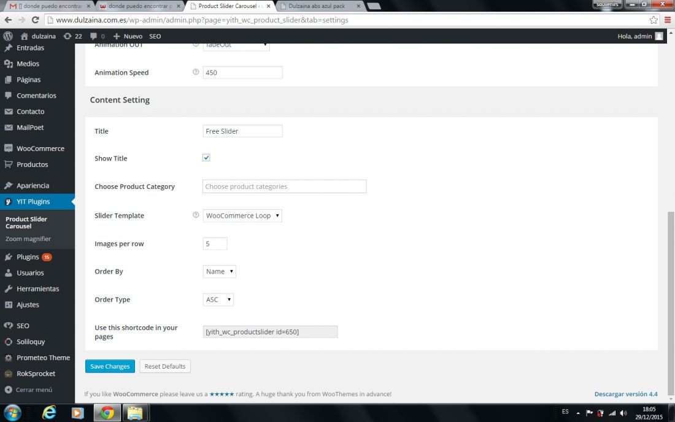This screenshot has width=675, height=422.
Task: Click the Descargar versión 4.4 link
Action: [626, 394]
